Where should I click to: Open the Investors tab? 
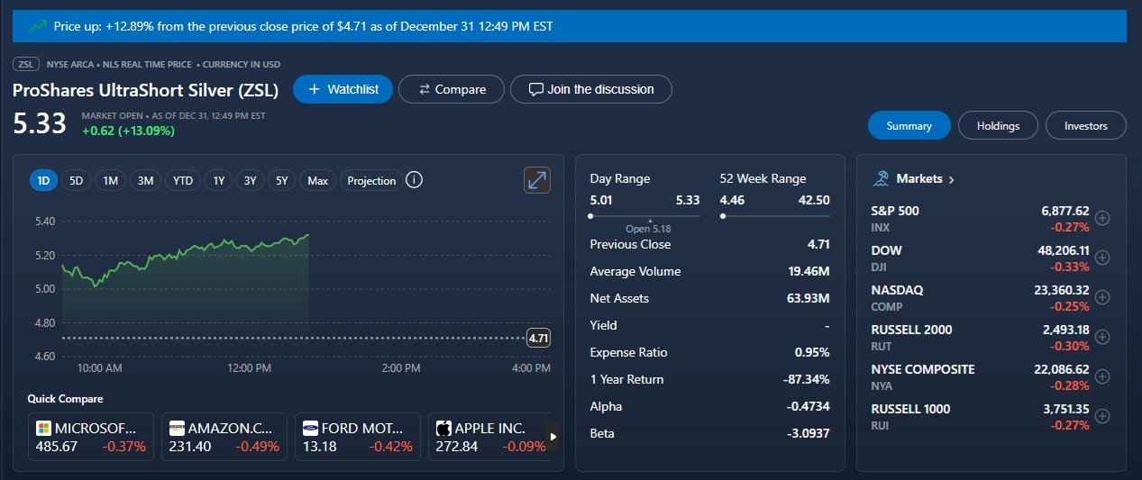[x=1085, y=126]
